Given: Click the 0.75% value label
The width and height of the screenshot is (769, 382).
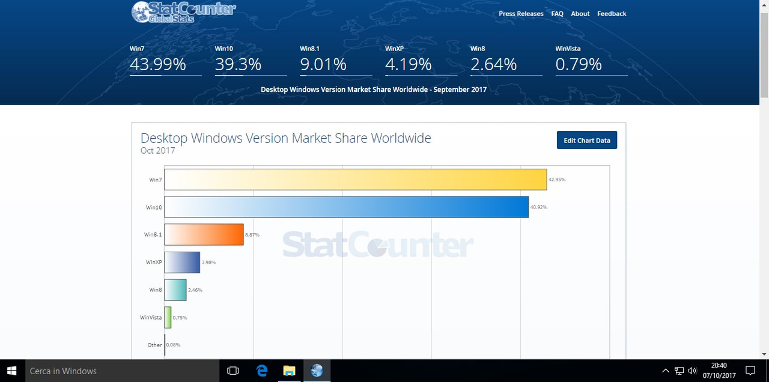Looking at the screenshot, I should tap(180, 318).
